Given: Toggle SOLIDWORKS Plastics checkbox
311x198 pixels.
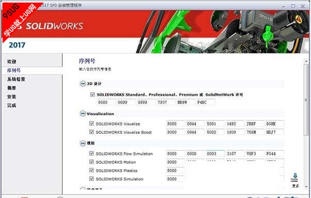Looking at the screenshot, I should pos(91,170).
